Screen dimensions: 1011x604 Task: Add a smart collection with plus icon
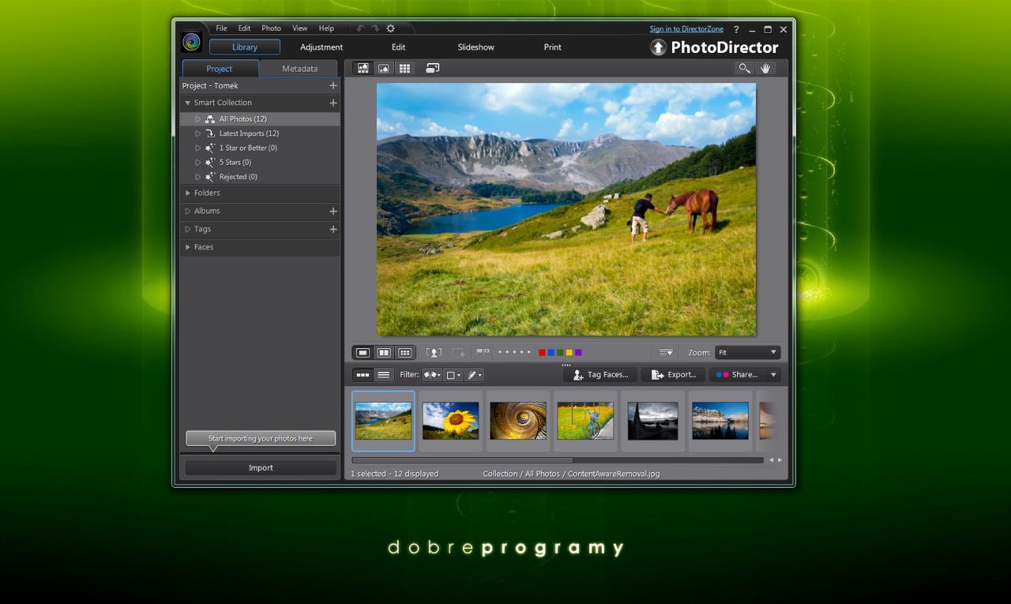pyautogui.click(x=333, y=103)
